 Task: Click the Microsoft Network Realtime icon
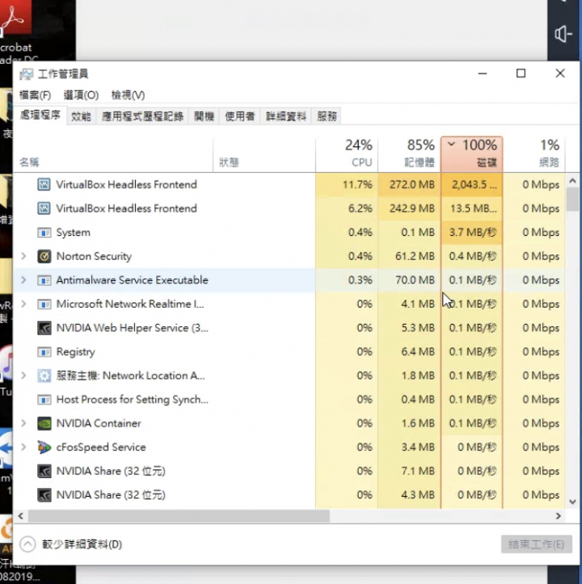44,304
